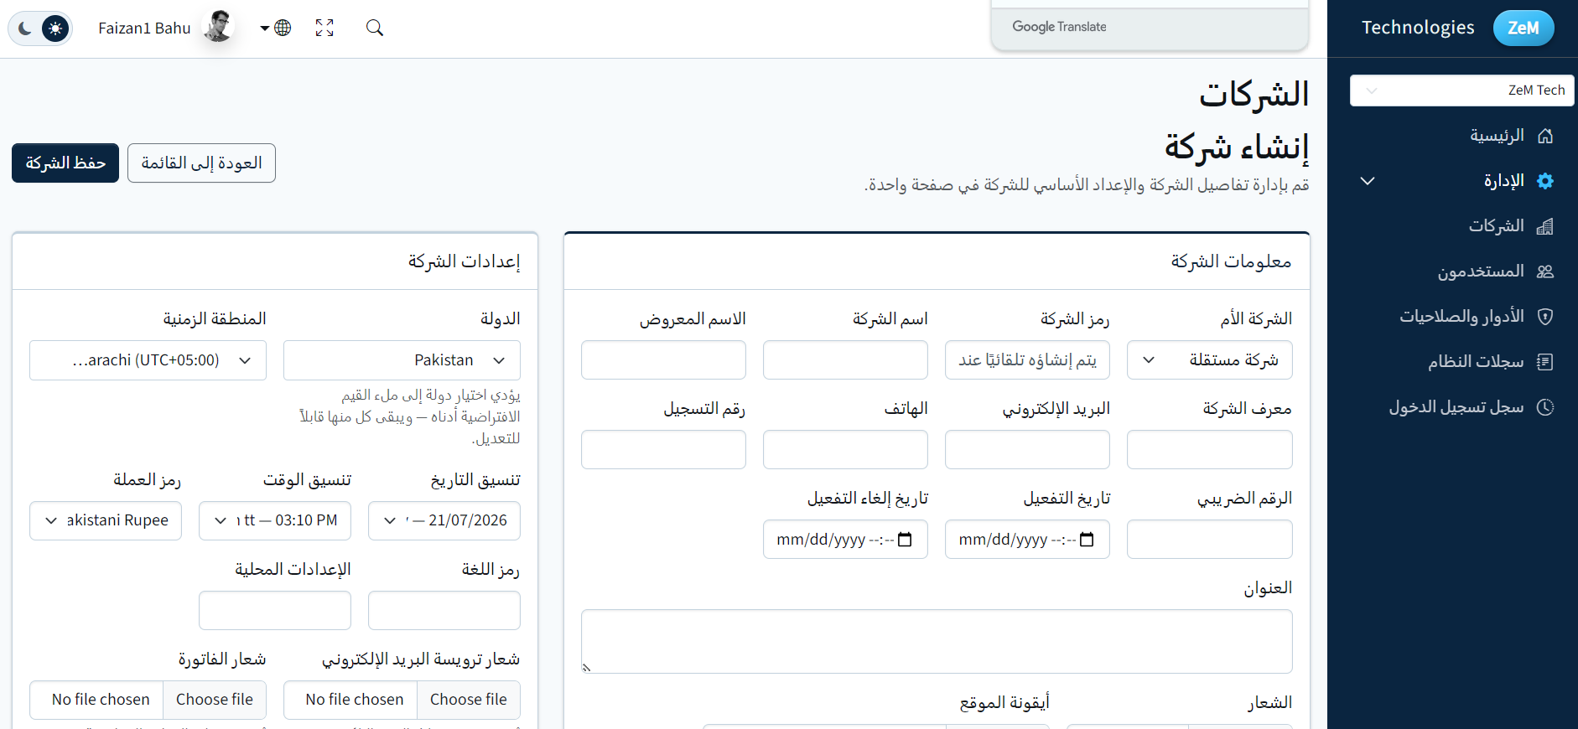The image size is (1578, 729).
Task: Open calendar picker for تاريخ التفعيل
Action: [1087, 540]
